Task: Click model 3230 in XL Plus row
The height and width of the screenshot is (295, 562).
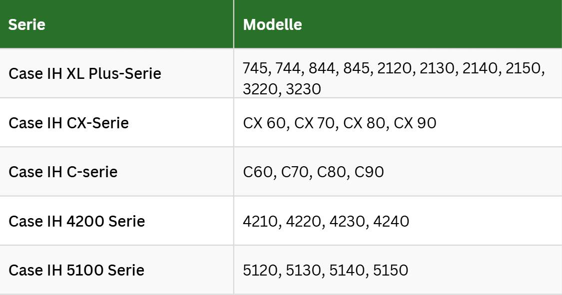Action: tap(303, 89)
